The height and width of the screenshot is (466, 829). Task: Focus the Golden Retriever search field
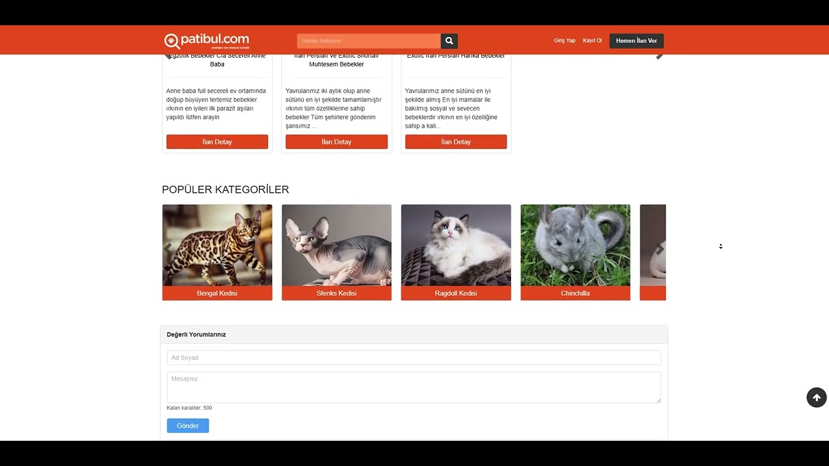click(369, 41)
